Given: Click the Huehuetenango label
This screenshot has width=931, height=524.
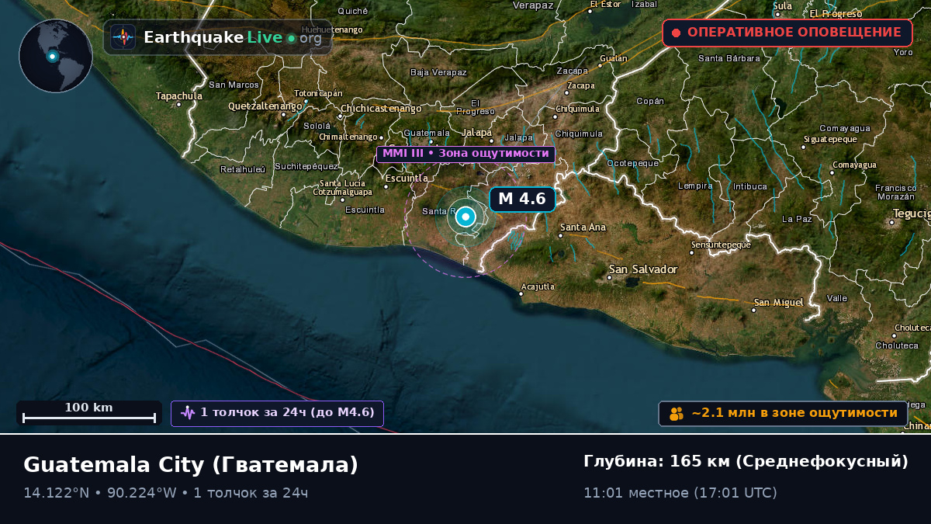Looking at the screenshot, I should 332,29.
